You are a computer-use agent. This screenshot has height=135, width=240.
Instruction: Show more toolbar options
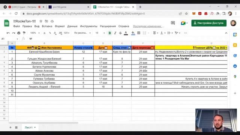click(186, 33)
